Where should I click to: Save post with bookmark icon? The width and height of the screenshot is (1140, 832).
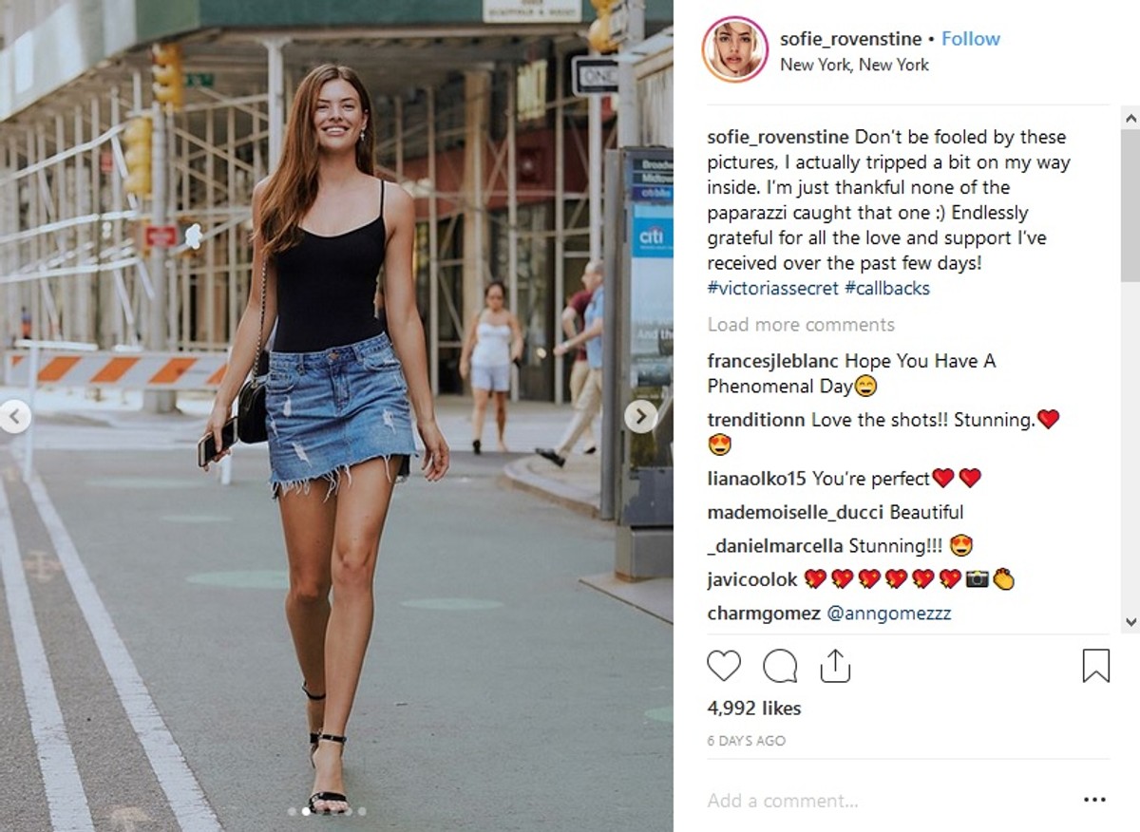[x=1096, y=665]
